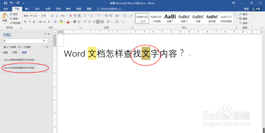This screenshot has width=265, height=133.
Task: Expand the bullet list dropdown
Action: point(88,16)
